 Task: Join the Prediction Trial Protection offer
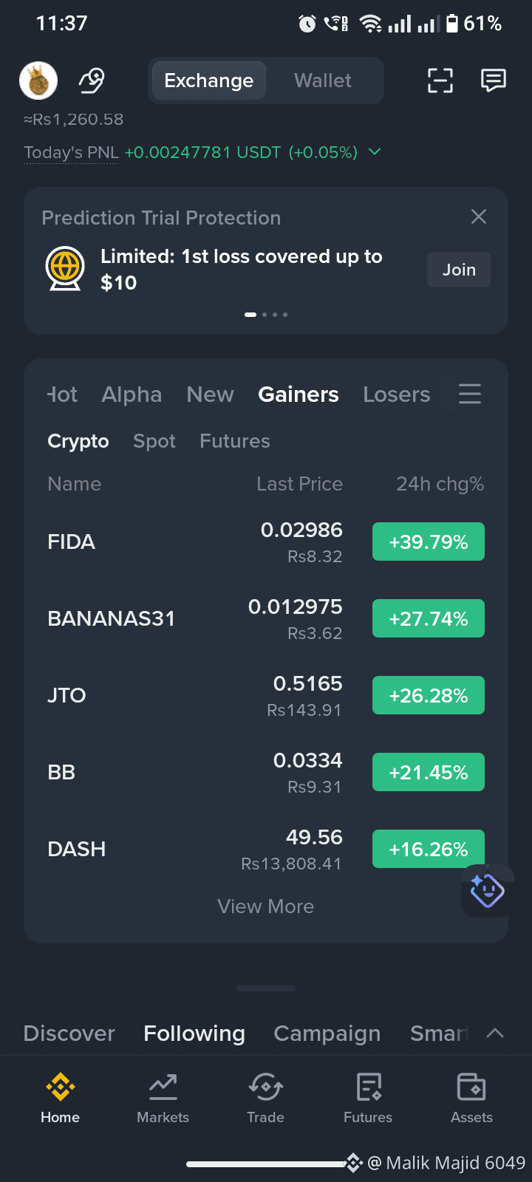click(x=459, y=270)
